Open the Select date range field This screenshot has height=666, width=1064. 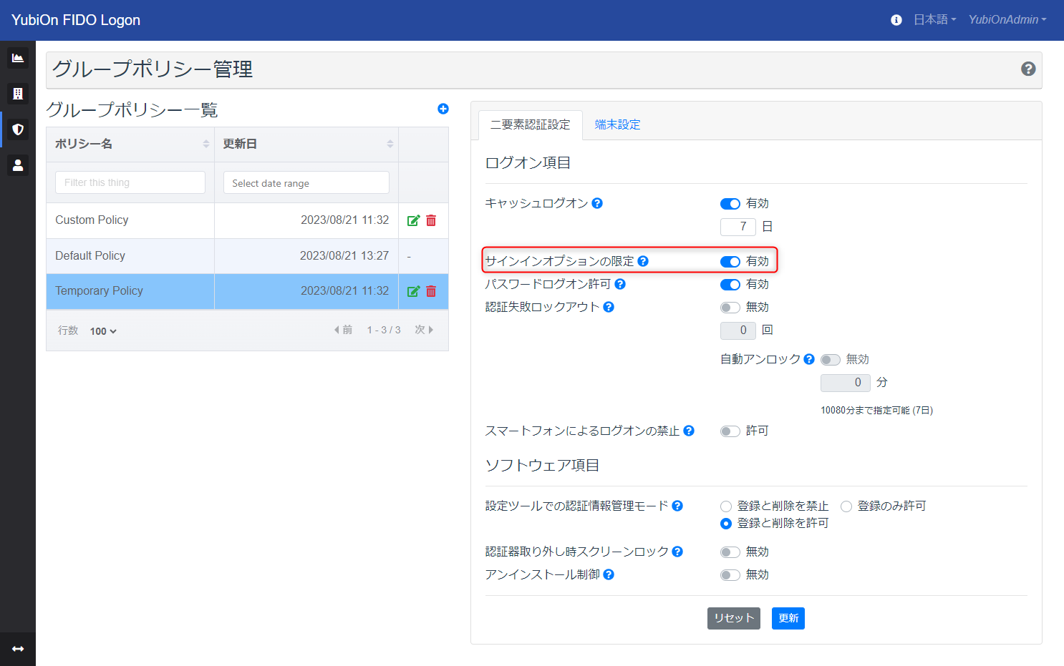pos(306,182)
